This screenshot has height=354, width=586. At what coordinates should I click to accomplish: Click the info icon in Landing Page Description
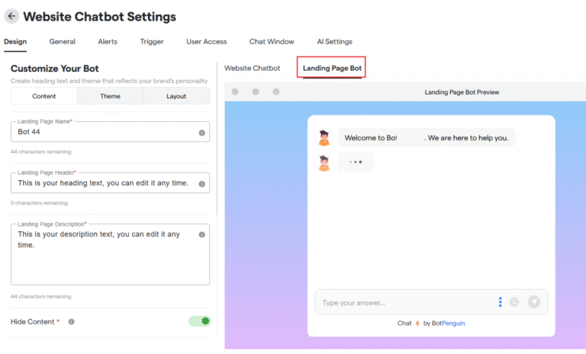point(201,235)
